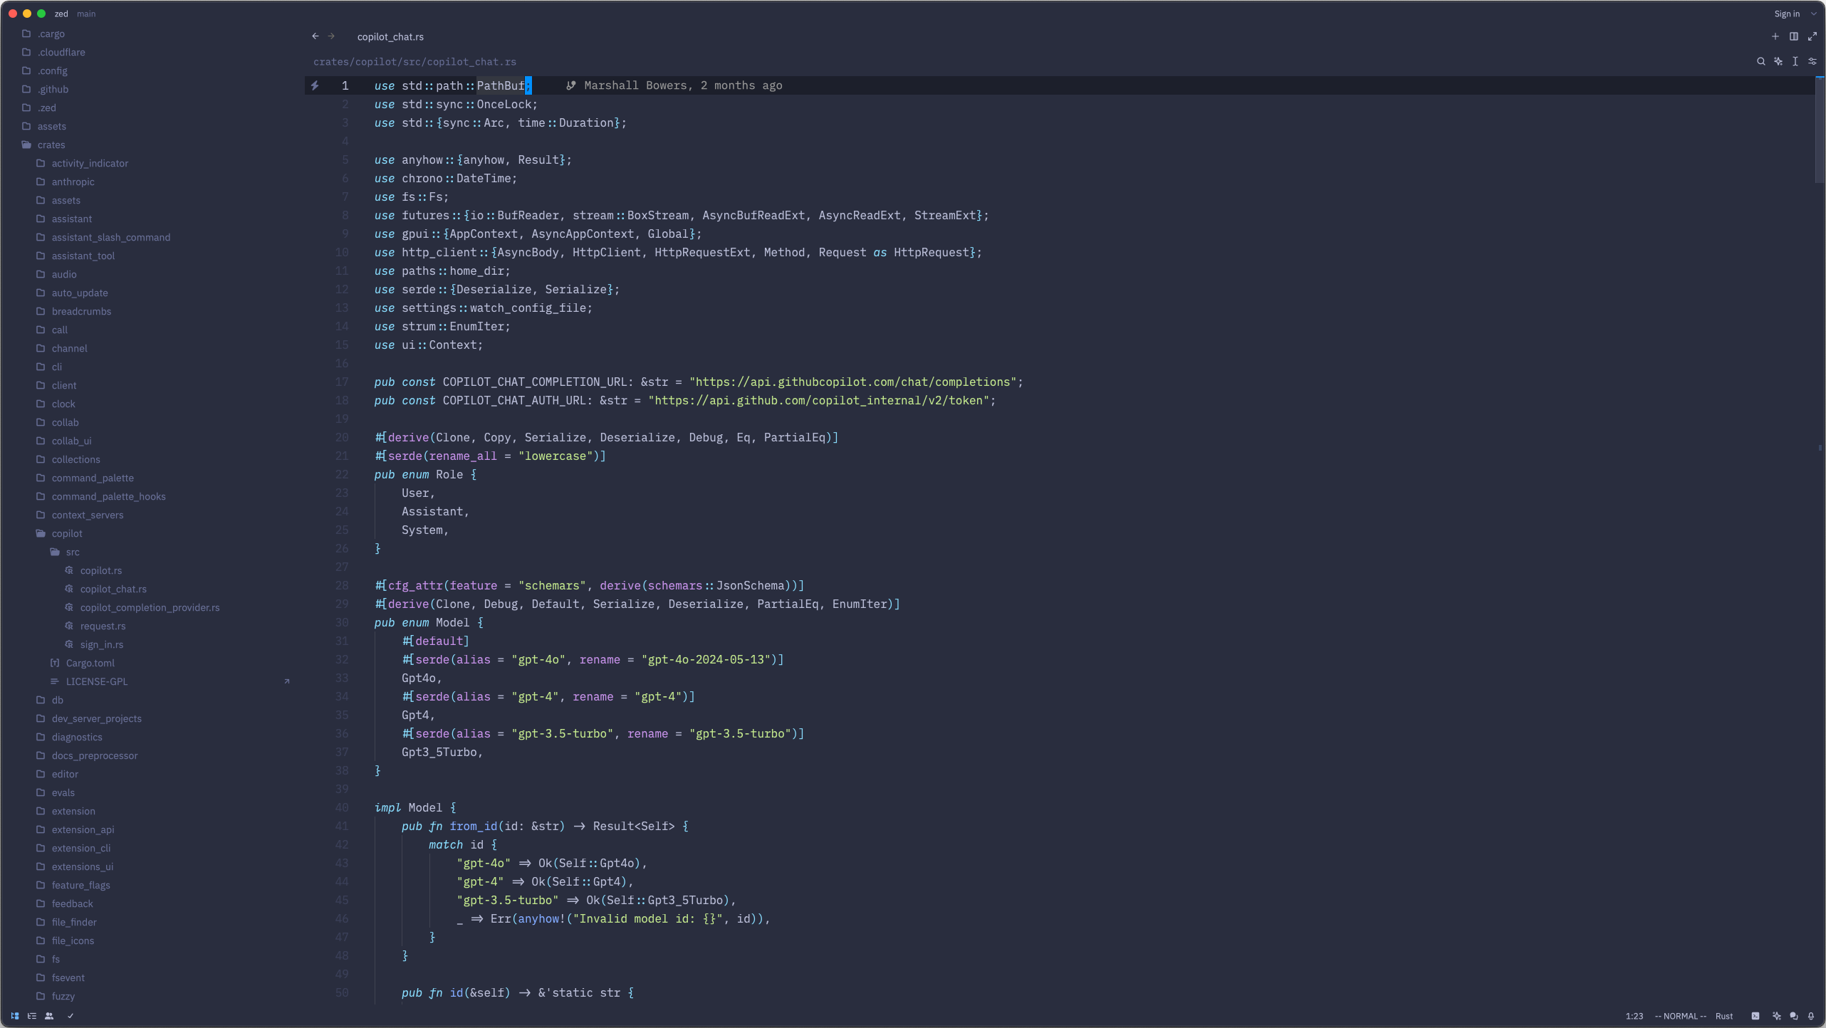Collapse the crates folder in project tree
Screen dimensions: 1826x1028
coord(51,145)
